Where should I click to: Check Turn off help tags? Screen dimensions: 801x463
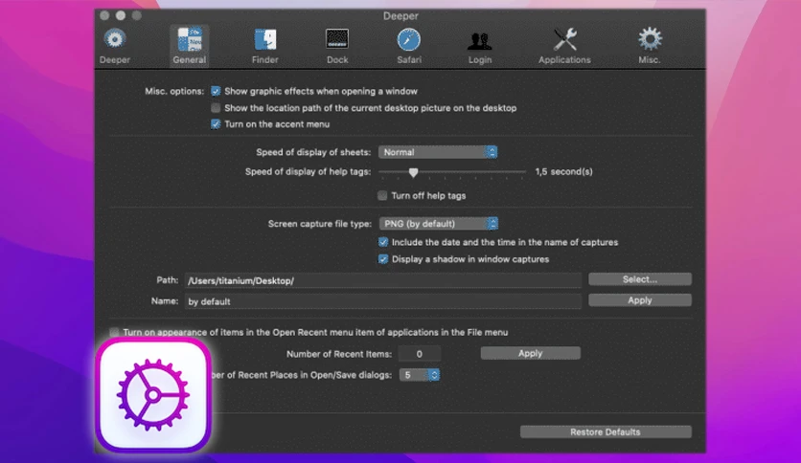pos(382,196)
